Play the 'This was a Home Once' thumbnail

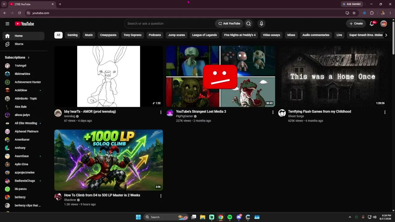pyautogui.click(x=333, y=76)
